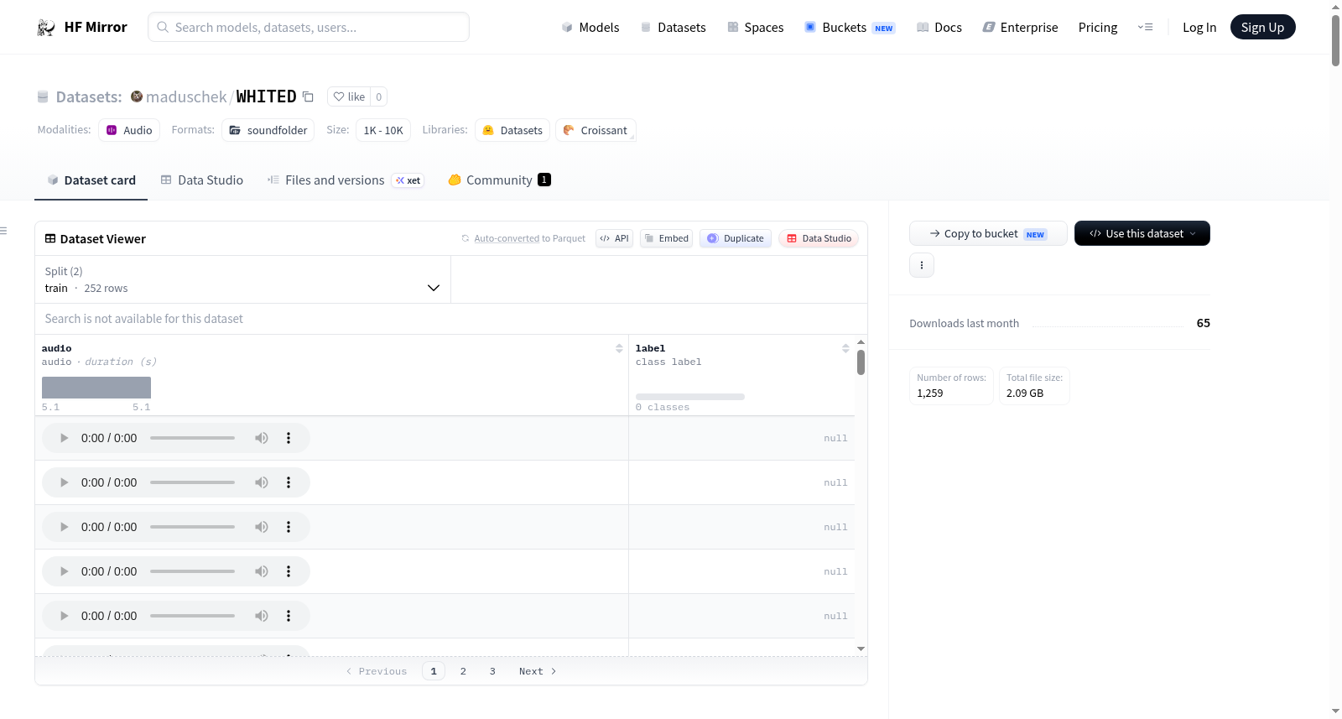Copy the WHITED dataset name
The image size is (1342, 719).
[309, 96]
